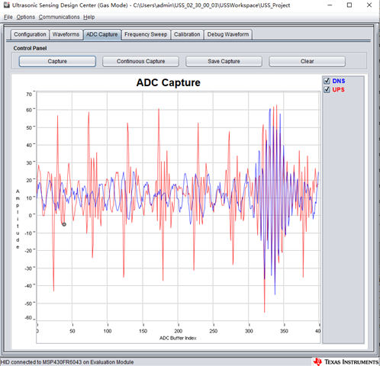Open the Debug Waveform tab

pos(228,34)
